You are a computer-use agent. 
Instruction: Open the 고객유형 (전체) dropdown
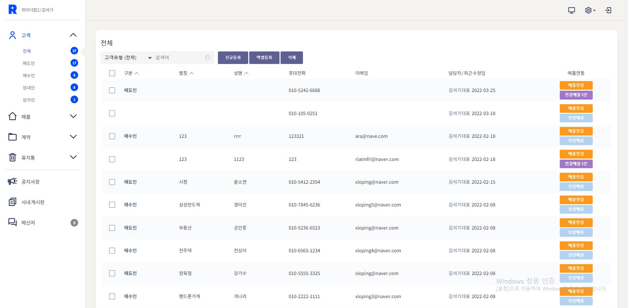coord(127,58)
